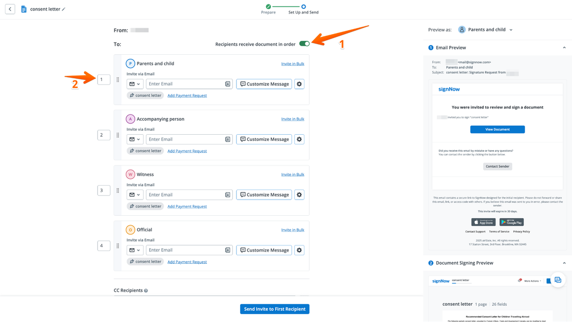Open invite method dropdown for Accompanying person
This screenshot has width=572, height=322.
[x=135, y=139]
